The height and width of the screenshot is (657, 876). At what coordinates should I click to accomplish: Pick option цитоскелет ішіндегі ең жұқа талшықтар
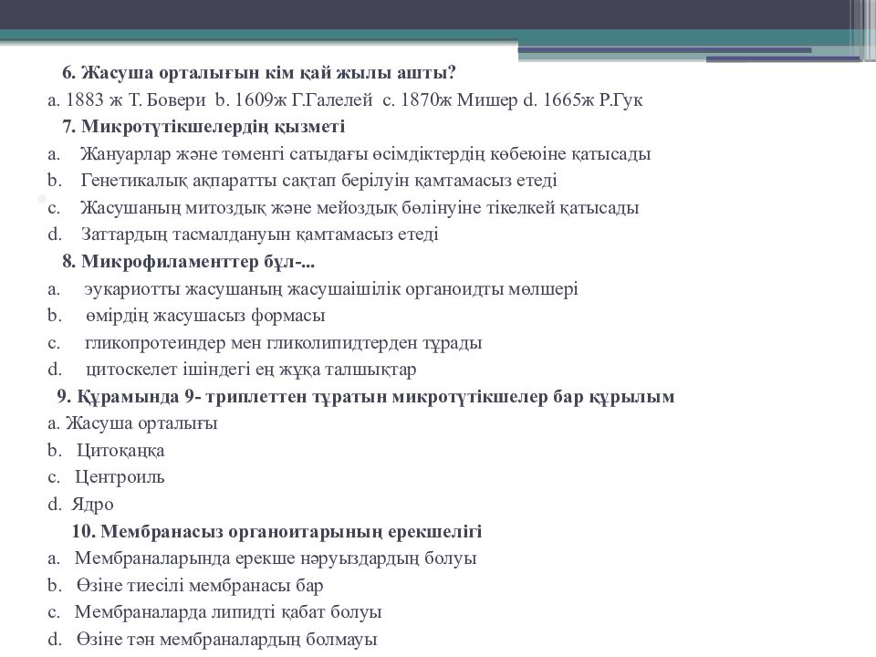click(x=232, y=370)
